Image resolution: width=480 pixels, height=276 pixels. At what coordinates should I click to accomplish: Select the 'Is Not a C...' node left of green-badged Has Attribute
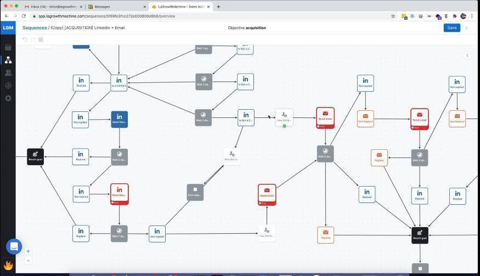coord(246,117)
